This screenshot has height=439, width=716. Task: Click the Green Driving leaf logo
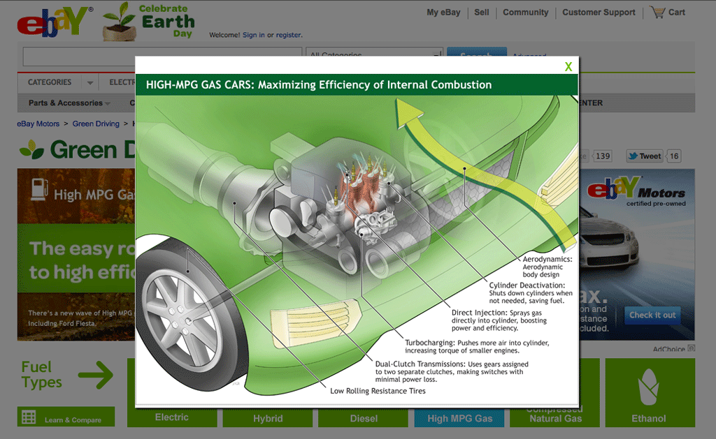(x=31, y=149)
